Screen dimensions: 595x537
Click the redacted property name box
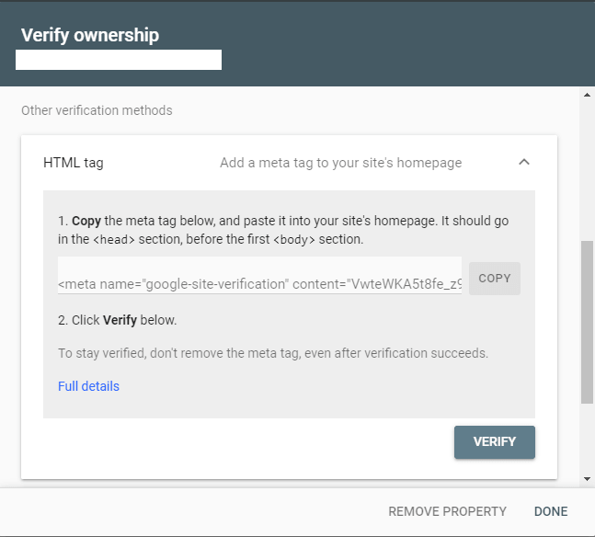pos(119,60)
